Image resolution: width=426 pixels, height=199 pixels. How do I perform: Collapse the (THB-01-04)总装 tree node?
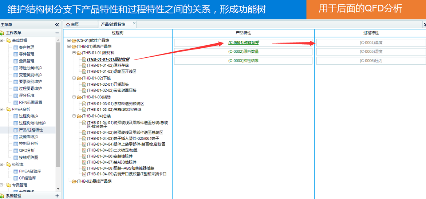(x=74, y=116)
